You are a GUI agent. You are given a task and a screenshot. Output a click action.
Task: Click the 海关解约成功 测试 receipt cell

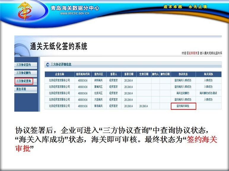(x=208, y=93)
